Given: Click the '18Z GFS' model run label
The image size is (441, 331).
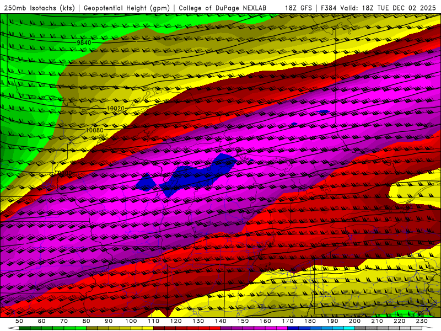Looking at the screenshot, I should (298, 8).
